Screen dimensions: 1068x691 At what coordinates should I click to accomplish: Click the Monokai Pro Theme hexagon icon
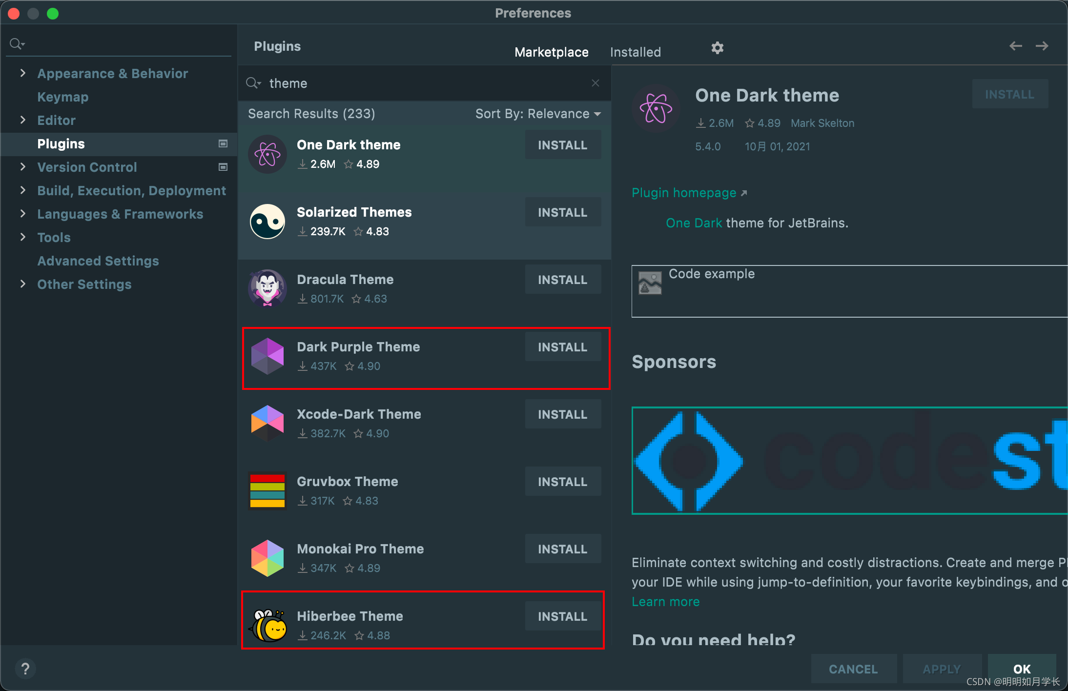267,558
